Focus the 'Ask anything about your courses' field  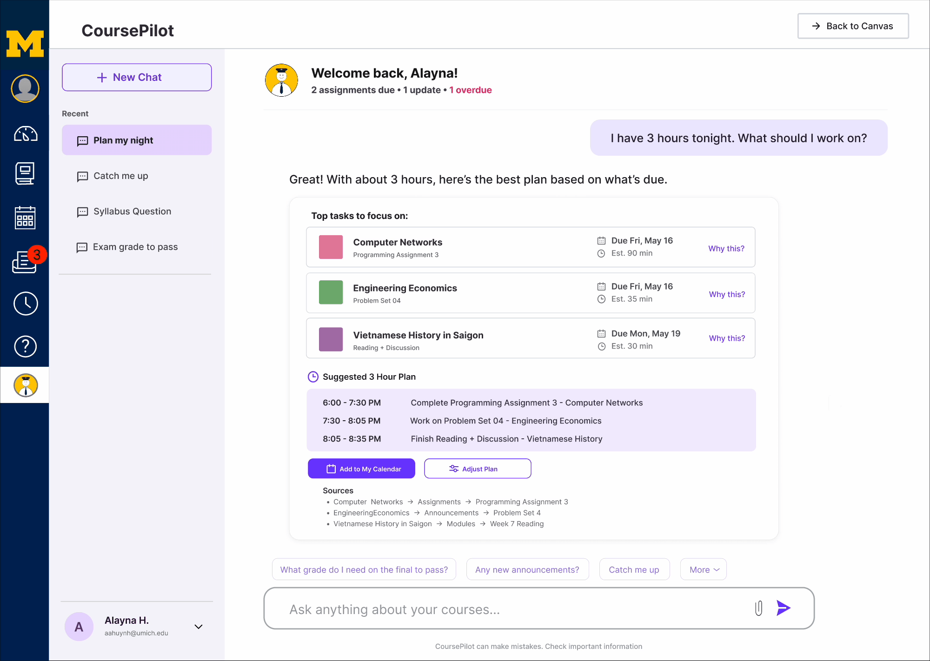pos(539,608)
